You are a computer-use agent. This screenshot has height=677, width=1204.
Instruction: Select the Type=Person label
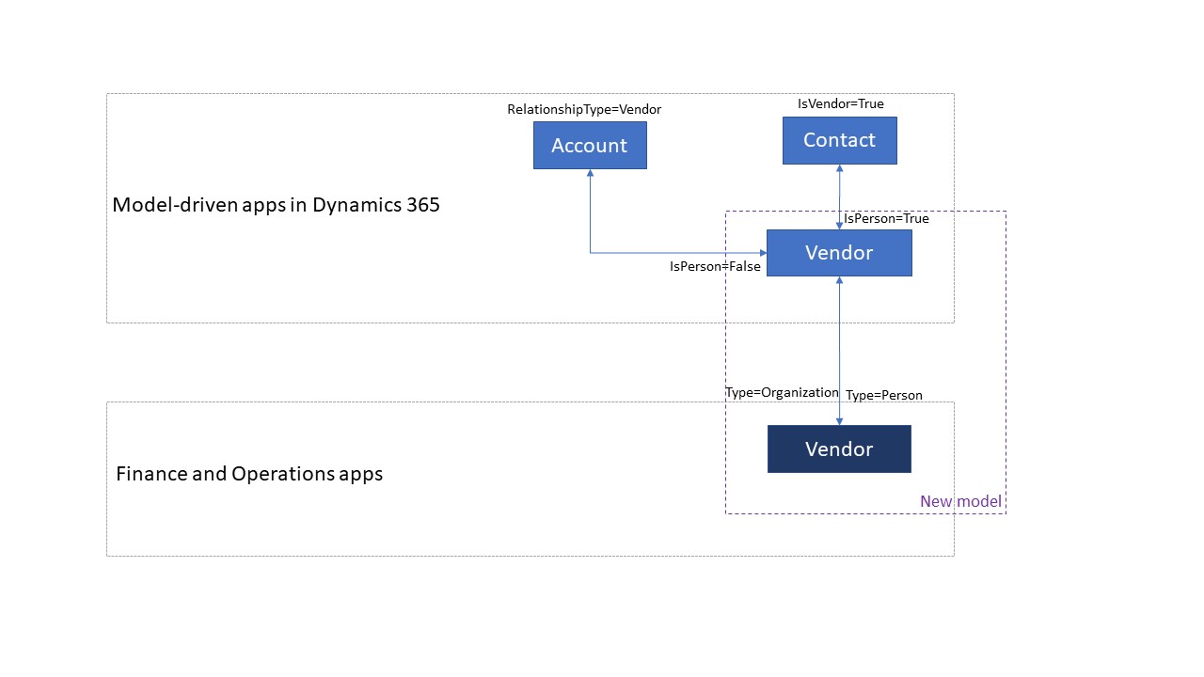pos(884,395)
